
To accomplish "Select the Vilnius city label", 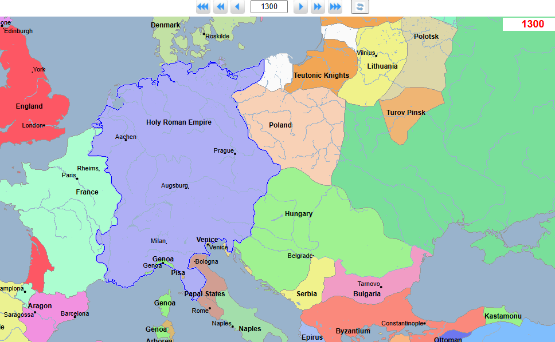I will coord(366,53).
